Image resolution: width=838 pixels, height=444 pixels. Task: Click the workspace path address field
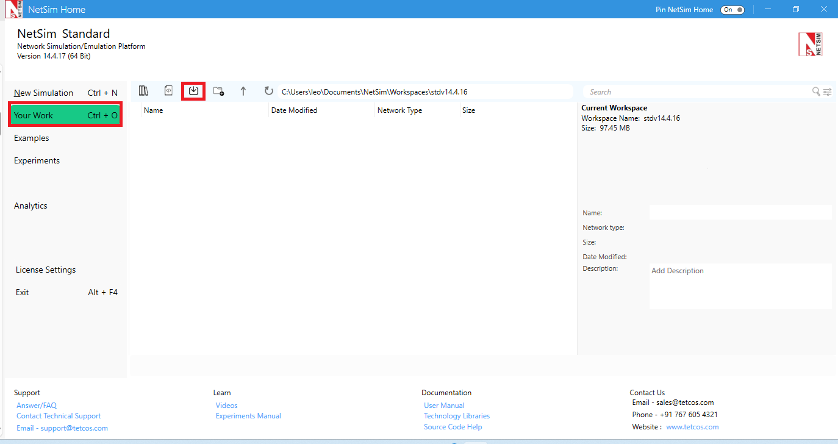(x=425, y=91)
